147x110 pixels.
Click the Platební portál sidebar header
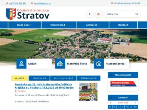tap(123, 75)
